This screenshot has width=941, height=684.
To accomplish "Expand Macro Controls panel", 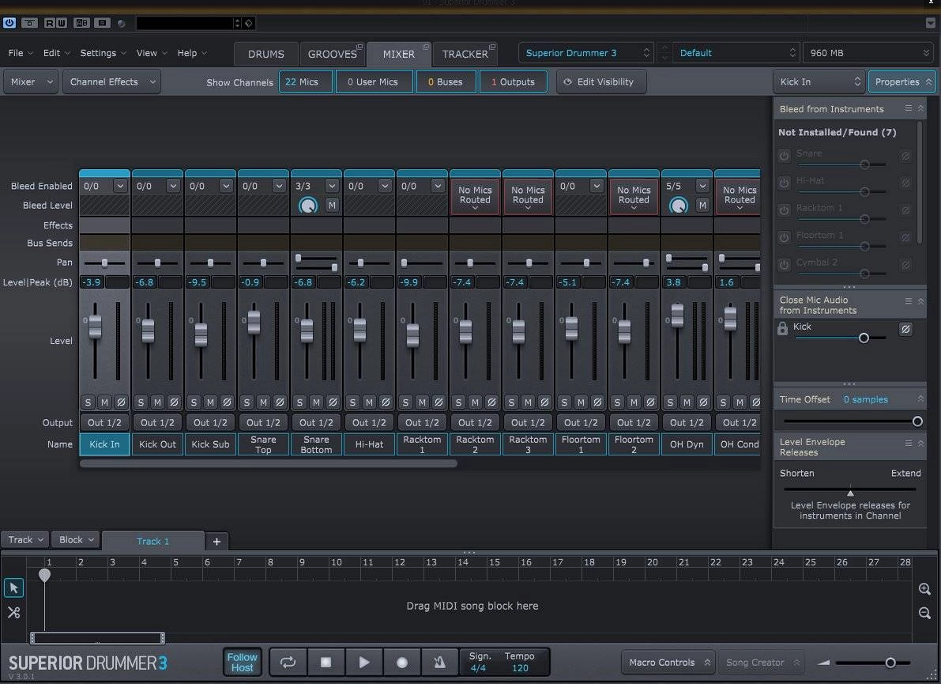I will pyautogui.click(x=668, y=663).
